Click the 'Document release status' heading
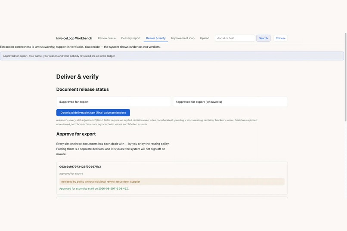347x231 pixels. pyautogui.click(x=83, y=89)
